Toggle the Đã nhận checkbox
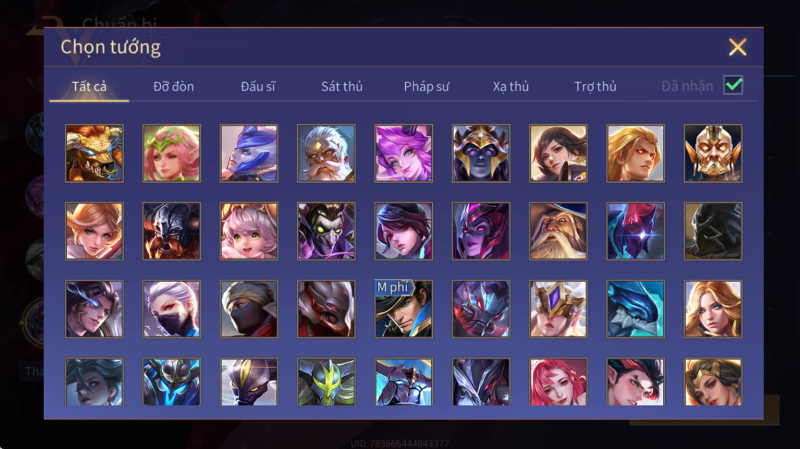This screenshot has height=449, width=800. pyautogui.click(x=733, y=85)
